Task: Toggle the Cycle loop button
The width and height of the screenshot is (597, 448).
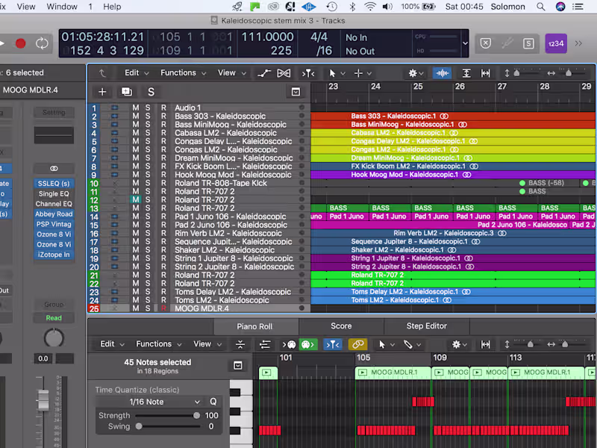Action: (x=42, y=43)
